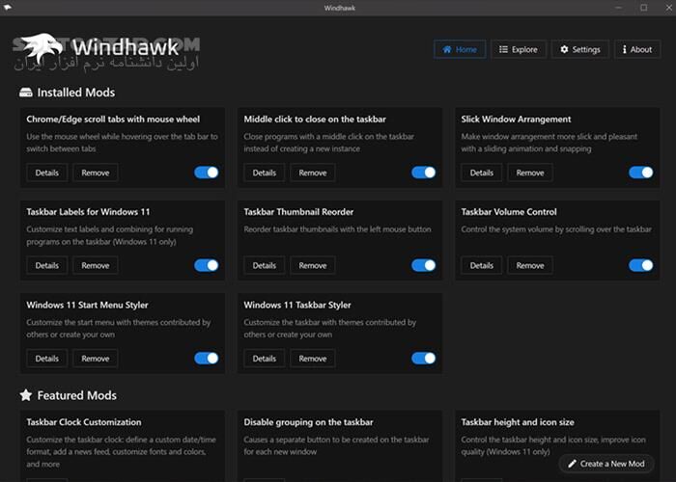Remove Windows 11 Taskbar Styler mod
The image size is (676, 482).
313,359
